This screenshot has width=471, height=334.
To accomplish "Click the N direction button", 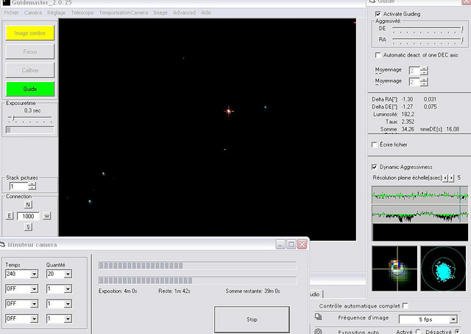I will (28, 205).
